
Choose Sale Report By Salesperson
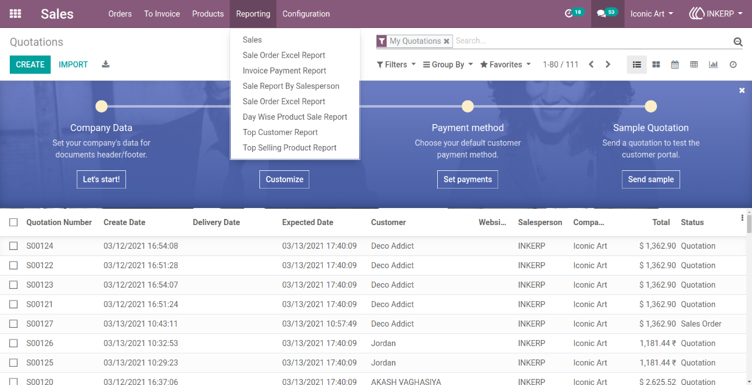point(291,86)
